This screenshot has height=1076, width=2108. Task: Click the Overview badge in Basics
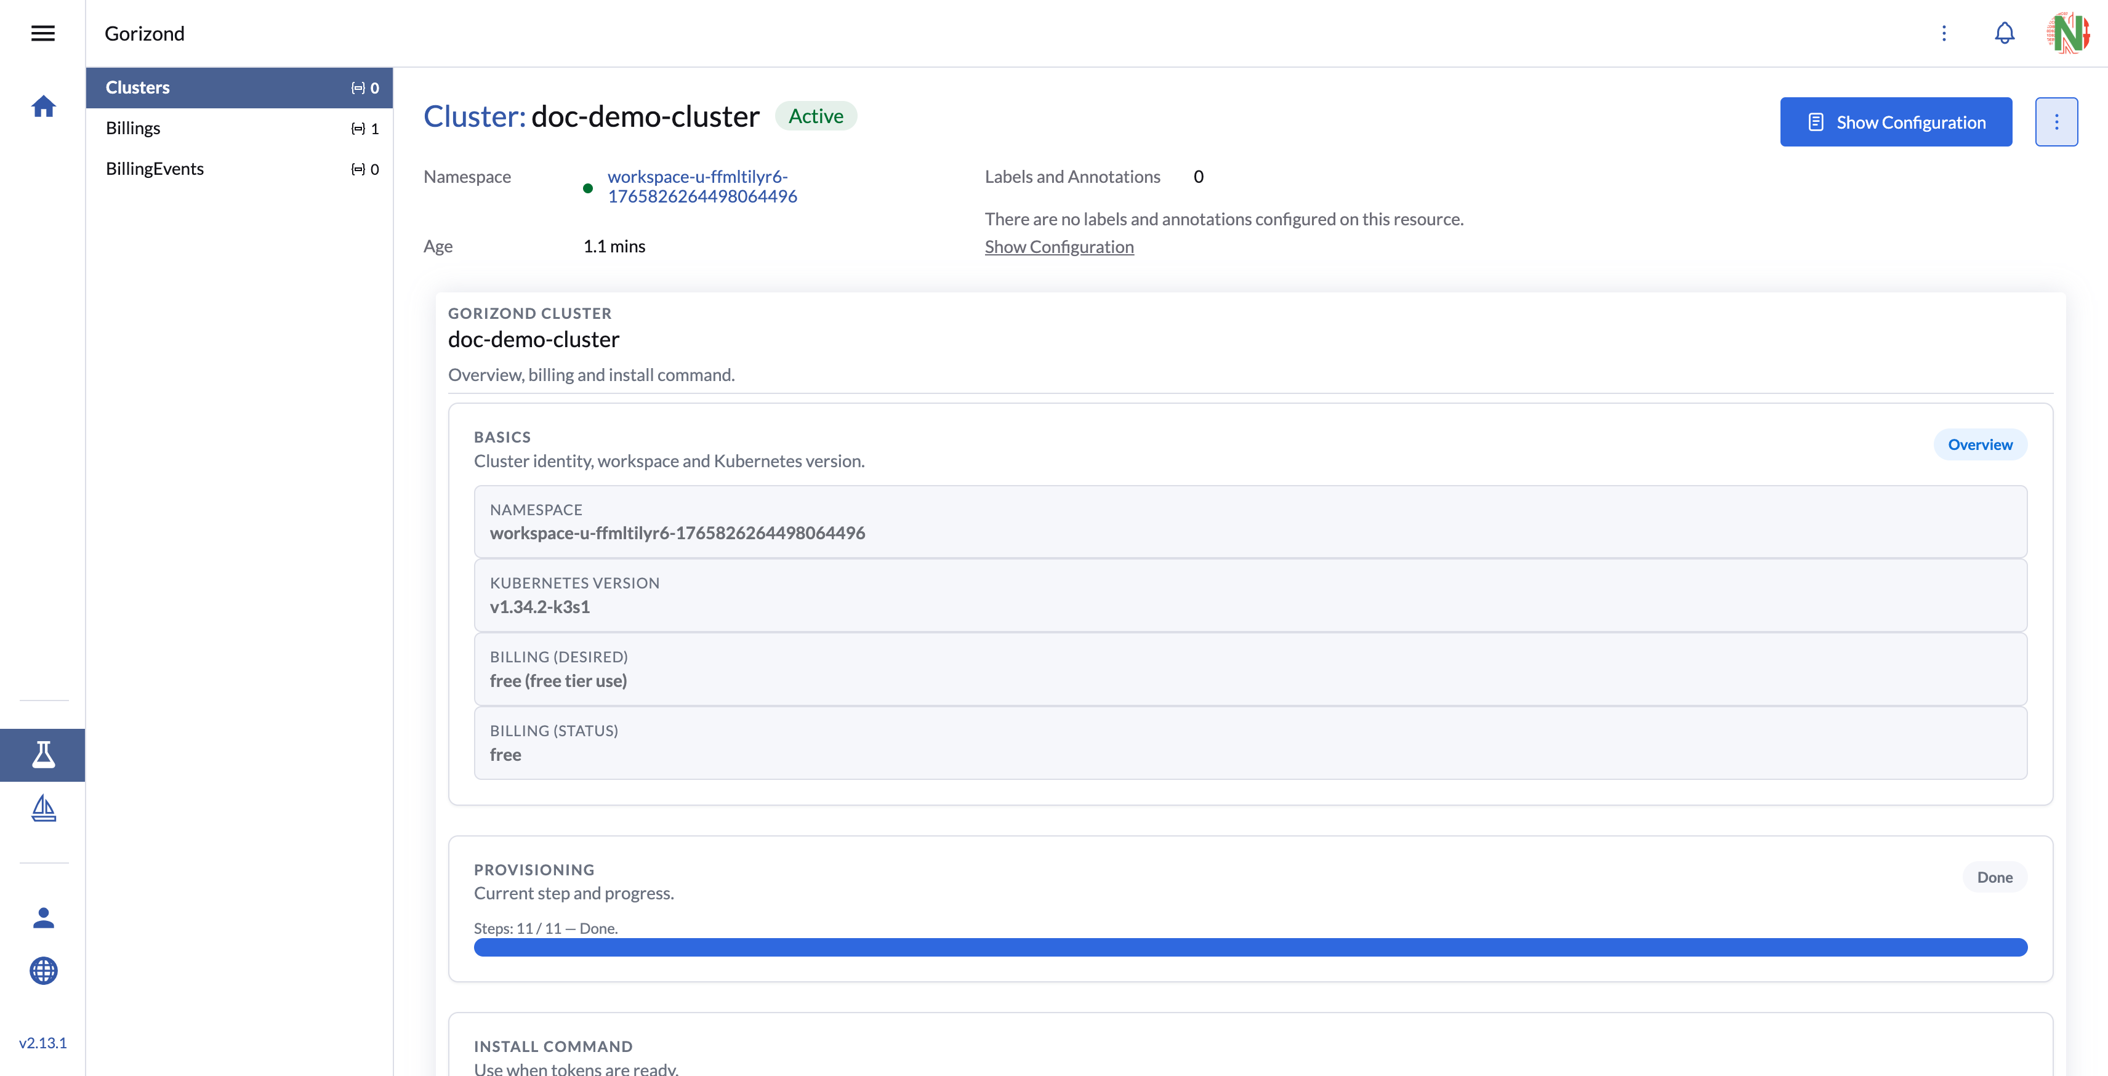click(x=1979, y=444)
